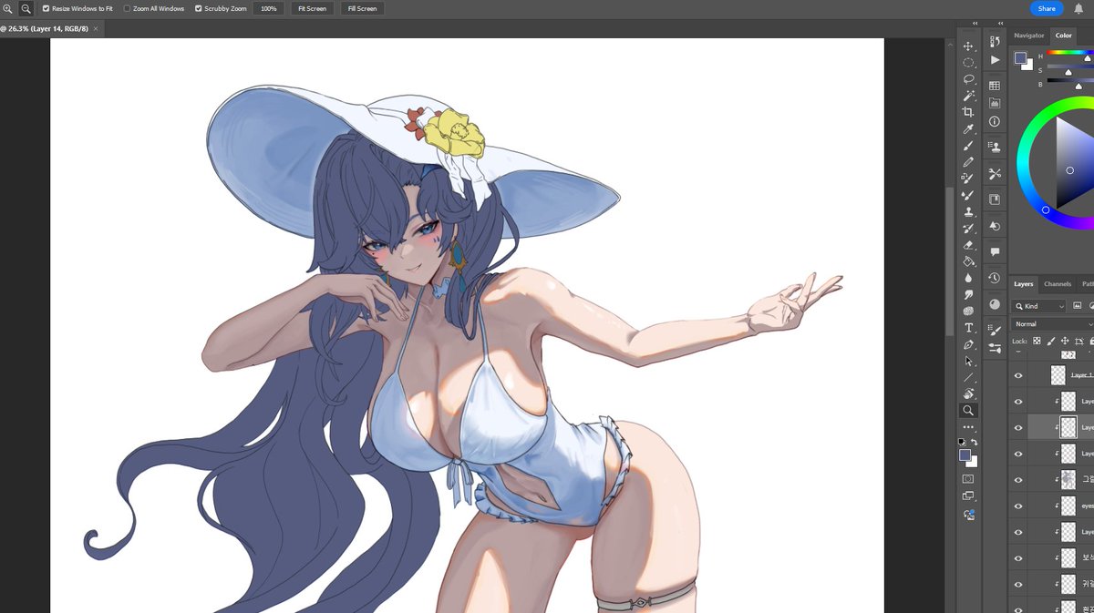This screenshot has width=1094, height=613.
Task: Select the Smudge tool
Action: pyautogui.click(x=968, y=294)
